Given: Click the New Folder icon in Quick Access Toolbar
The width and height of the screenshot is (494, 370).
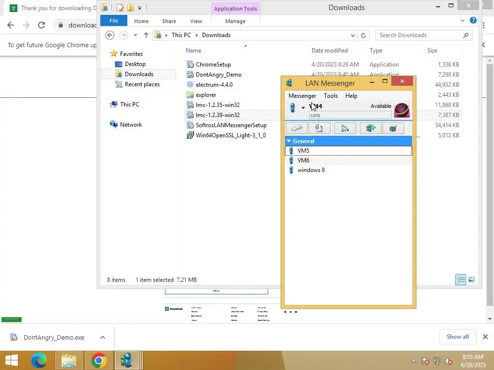Looking at the screenshot, I should [130, 8].
